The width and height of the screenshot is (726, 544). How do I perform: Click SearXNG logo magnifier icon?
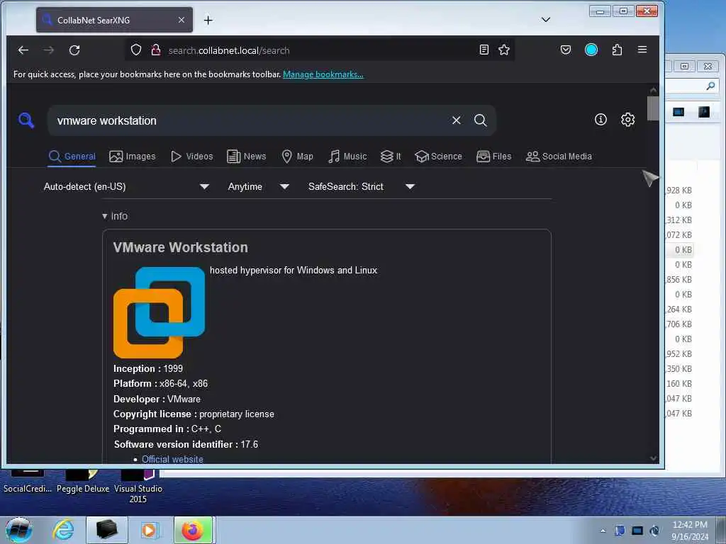pyautogui.click(x=26, y=120)
